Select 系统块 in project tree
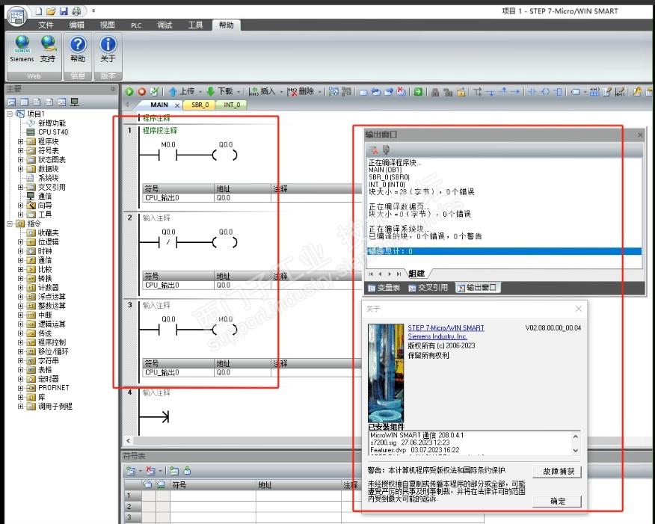This screenshot has width=655, height=524. tap(48, 178)
